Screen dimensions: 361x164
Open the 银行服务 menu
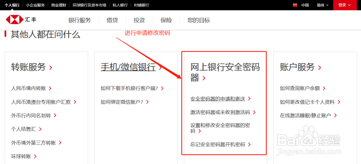point(80,20)
